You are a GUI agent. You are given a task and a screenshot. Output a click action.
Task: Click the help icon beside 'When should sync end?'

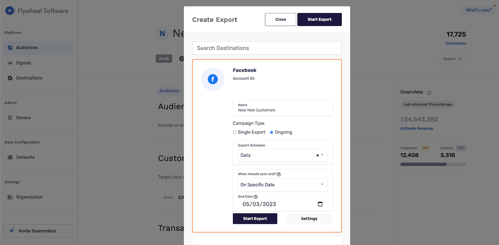[x=279, y=174]
